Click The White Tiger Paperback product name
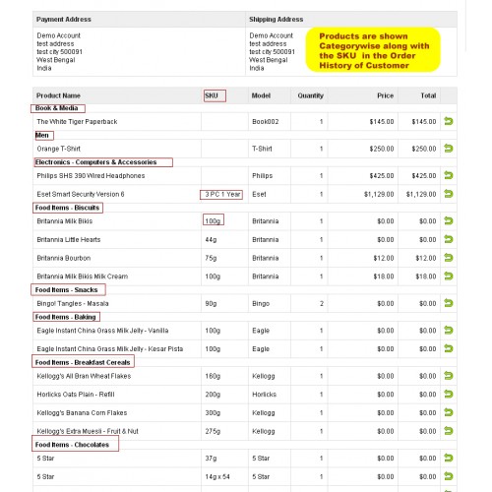Screen dimensions: 492x492 click(x=77, y=122)
